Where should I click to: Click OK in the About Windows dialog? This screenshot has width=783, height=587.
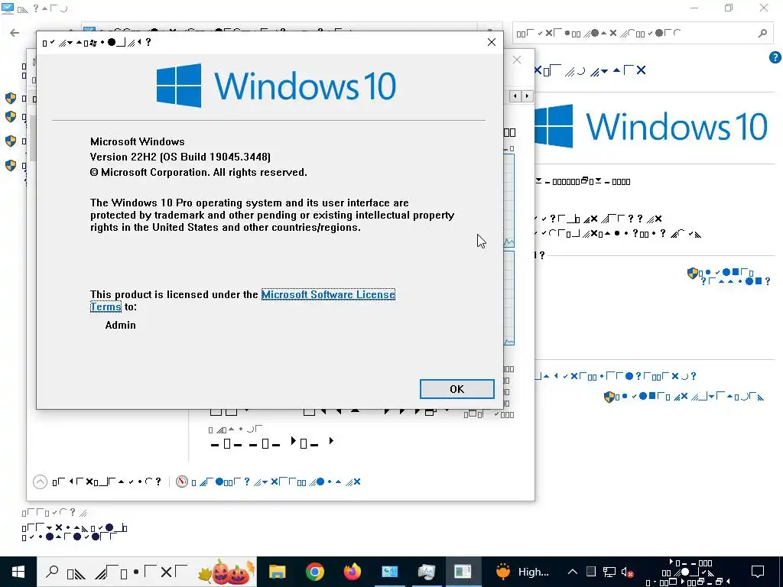[x=457, y=389]
